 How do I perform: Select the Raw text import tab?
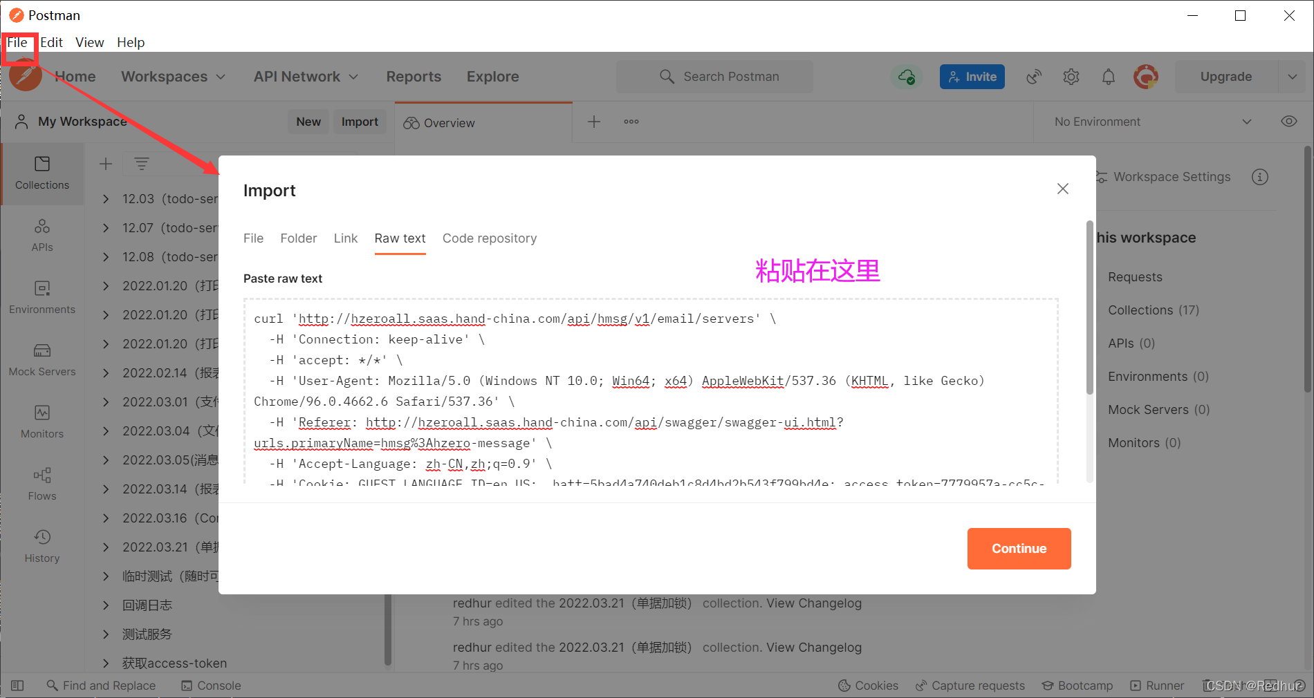coord(400,238)
